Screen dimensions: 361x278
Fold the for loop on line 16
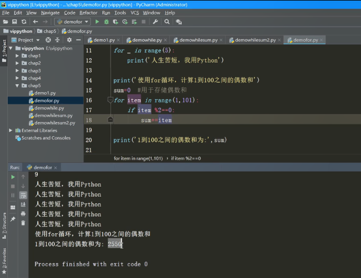111,100
